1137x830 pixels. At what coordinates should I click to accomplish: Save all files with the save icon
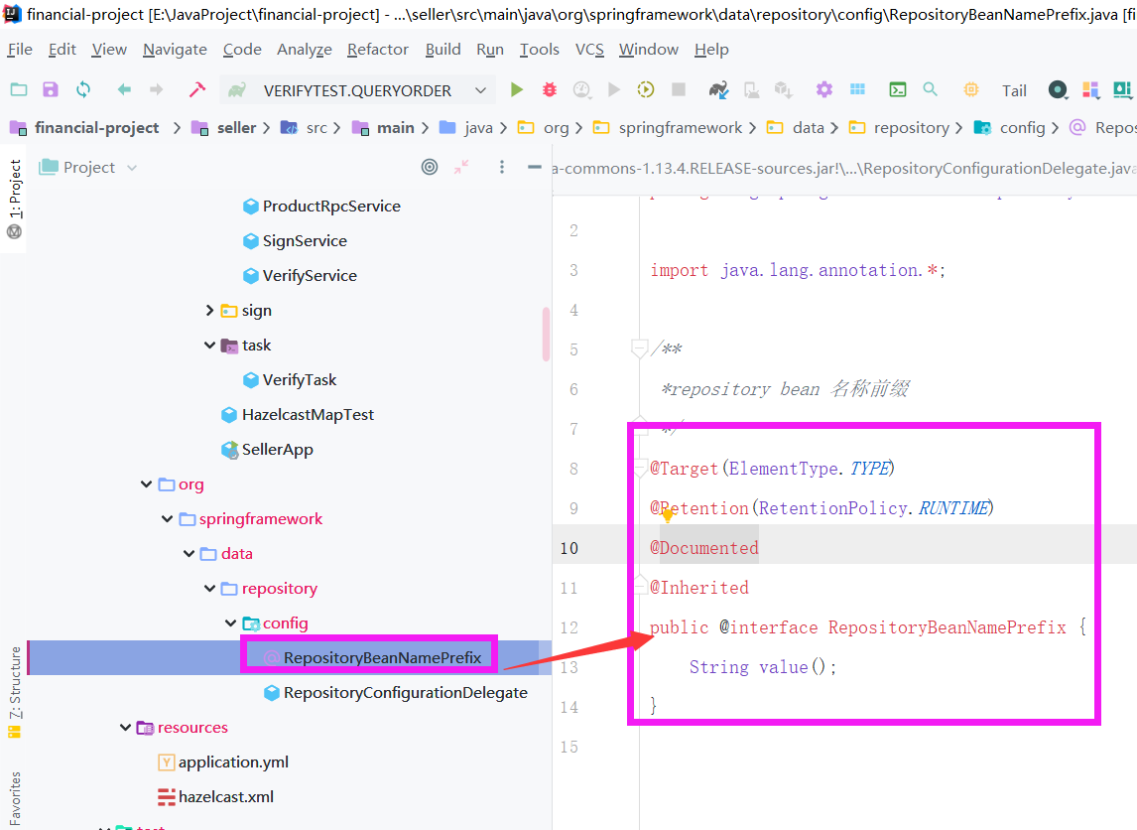click(50, 89)
